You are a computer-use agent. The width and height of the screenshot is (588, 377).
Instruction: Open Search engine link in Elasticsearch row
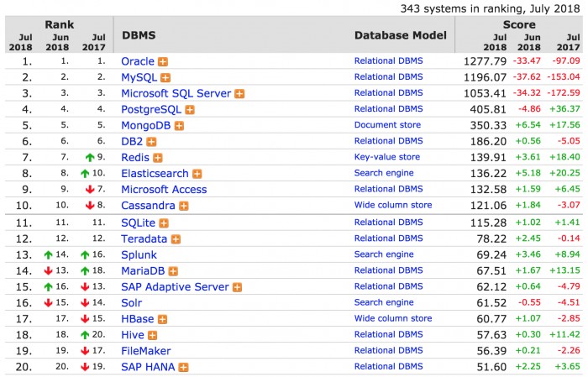[384, 173]
